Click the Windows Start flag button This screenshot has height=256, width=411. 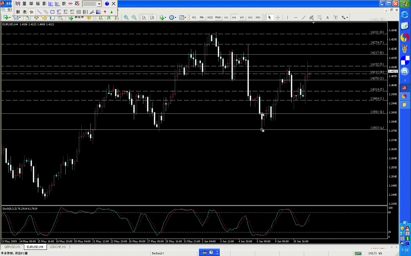pos(405,4)
